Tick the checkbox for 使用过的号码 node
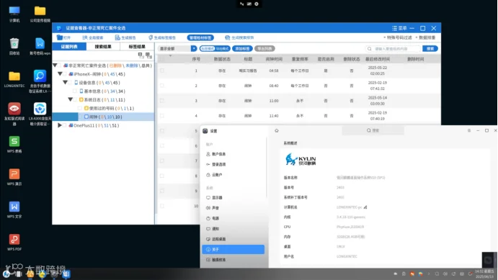498x280 pixels. click(80, 108)
